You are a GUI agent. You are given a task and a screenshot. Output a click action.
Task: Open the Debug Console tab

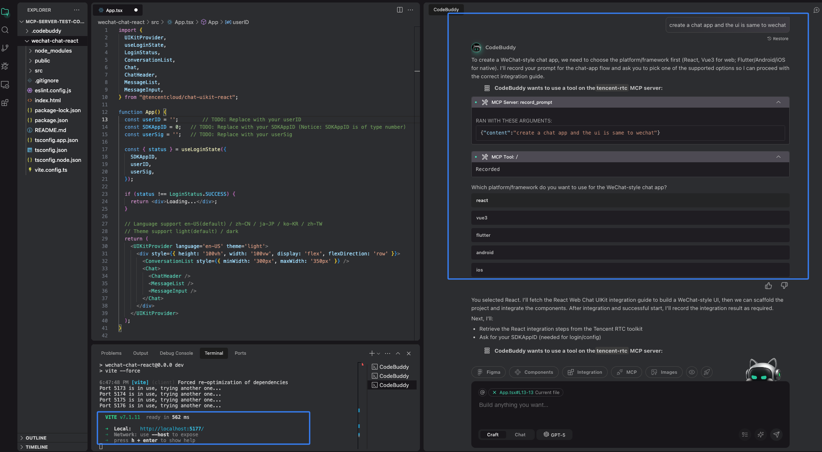click(x=176, y=353)
